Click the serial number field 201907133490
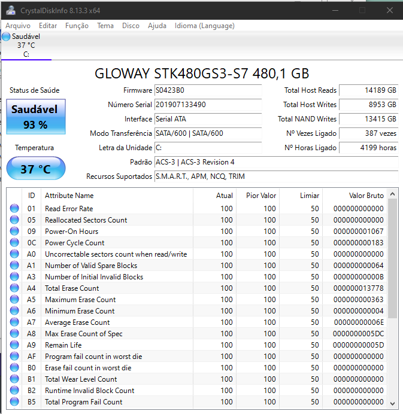Screen dimensions: 403x414 (208, 105)
